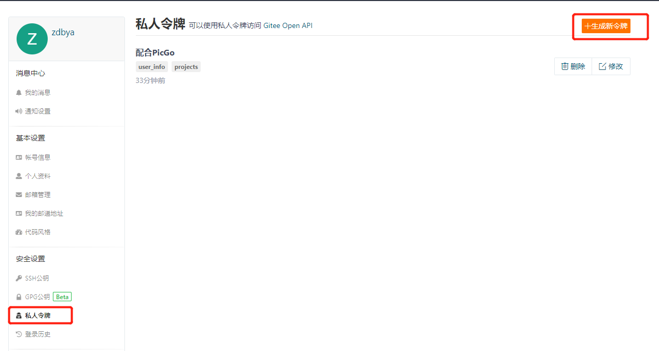Image resolution: width=659 pixels, height=351 pixels.
Task: Open 代码风格 settings
Action: (38, 232)
